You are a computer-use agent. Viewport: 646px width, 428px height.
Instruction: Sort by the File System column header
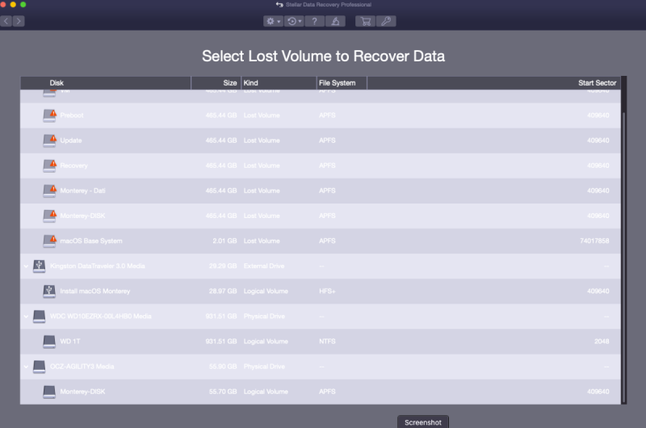(342, 83)
